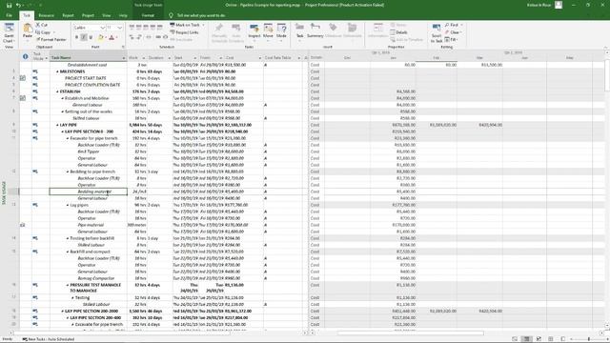The width and height of the screenshot is (610, 343).
Task: Open the font name dropdown
Action: [103, 28]
